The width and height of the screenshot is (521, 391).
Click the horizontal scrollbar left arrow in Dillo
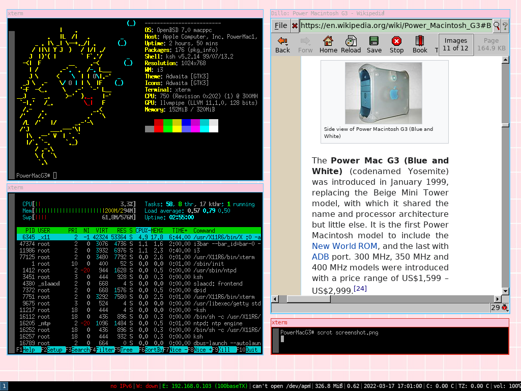pos(275,299)
